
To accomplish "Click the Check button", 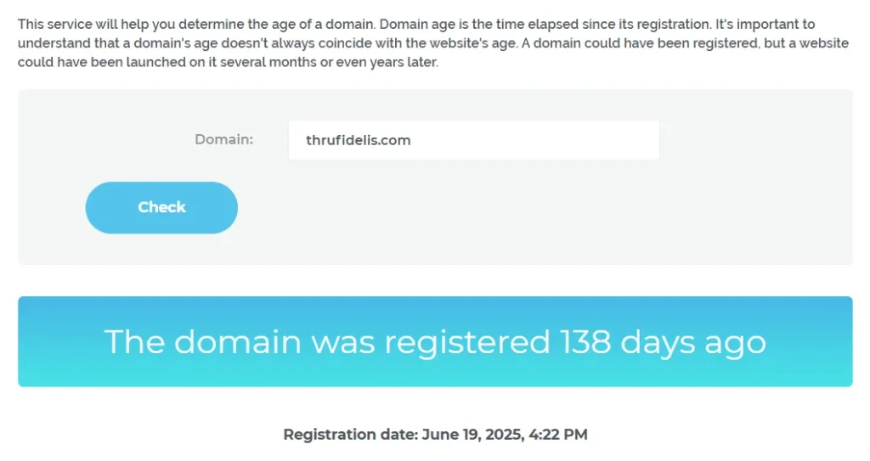I will tap(161, 207).
